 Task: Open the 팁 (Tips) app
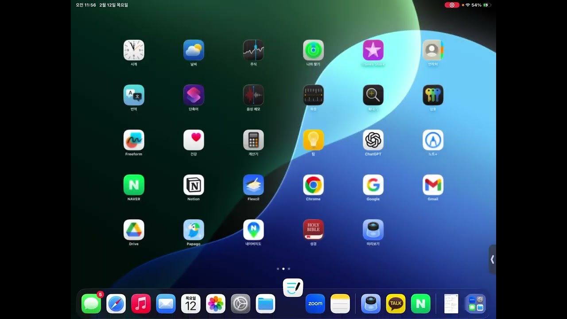coord(313,140)
